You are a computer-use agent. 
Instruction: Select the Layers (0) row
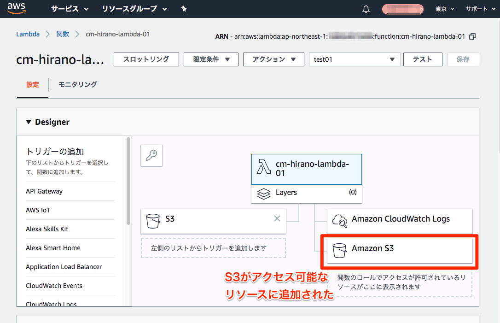307,194
